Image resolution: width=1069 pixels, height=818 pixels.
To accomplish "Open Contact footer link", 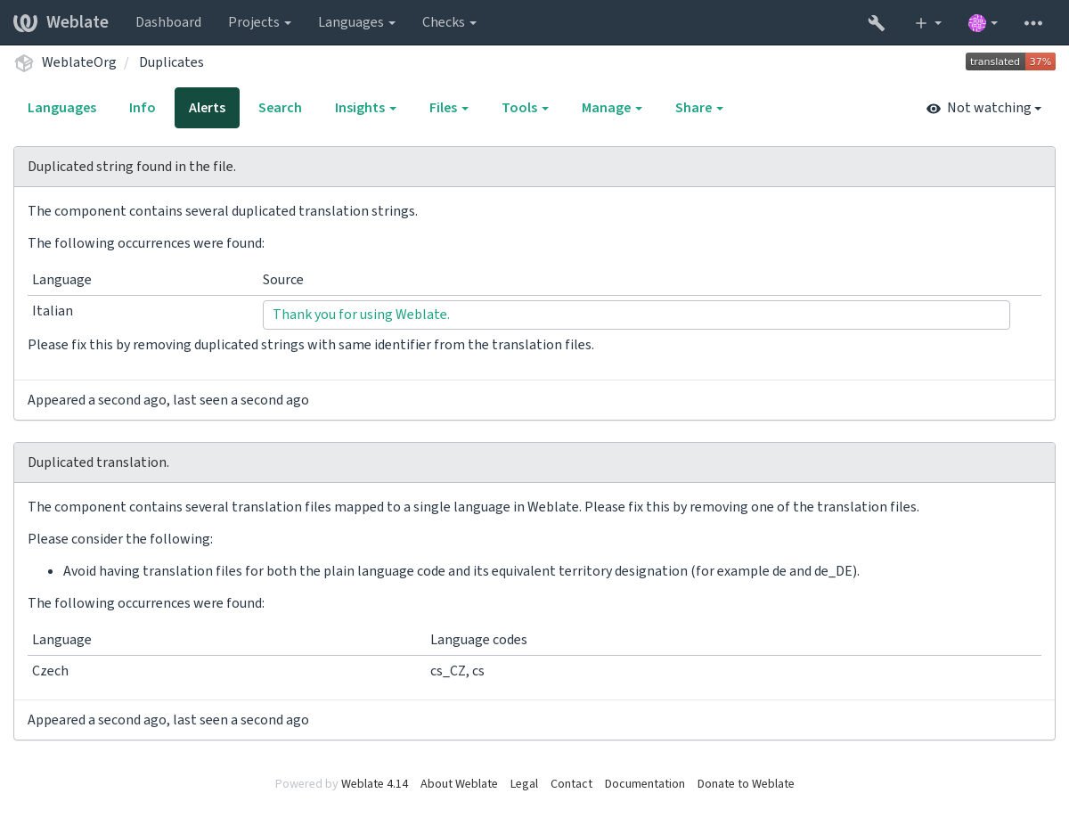I will [571, 784].
